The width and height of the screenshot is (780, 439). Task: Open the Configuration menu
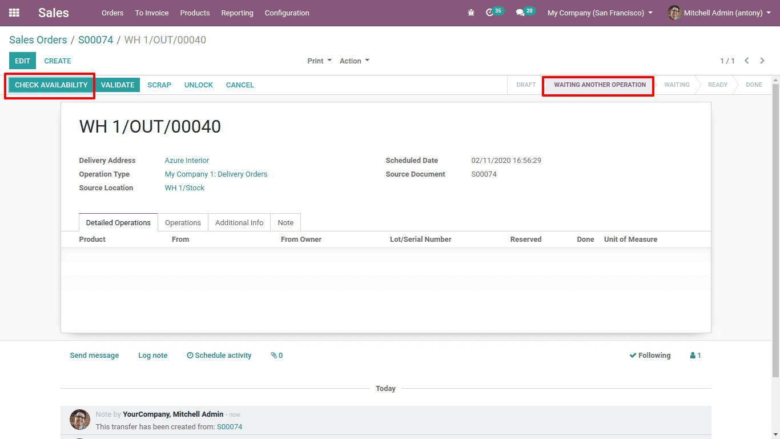287,13
